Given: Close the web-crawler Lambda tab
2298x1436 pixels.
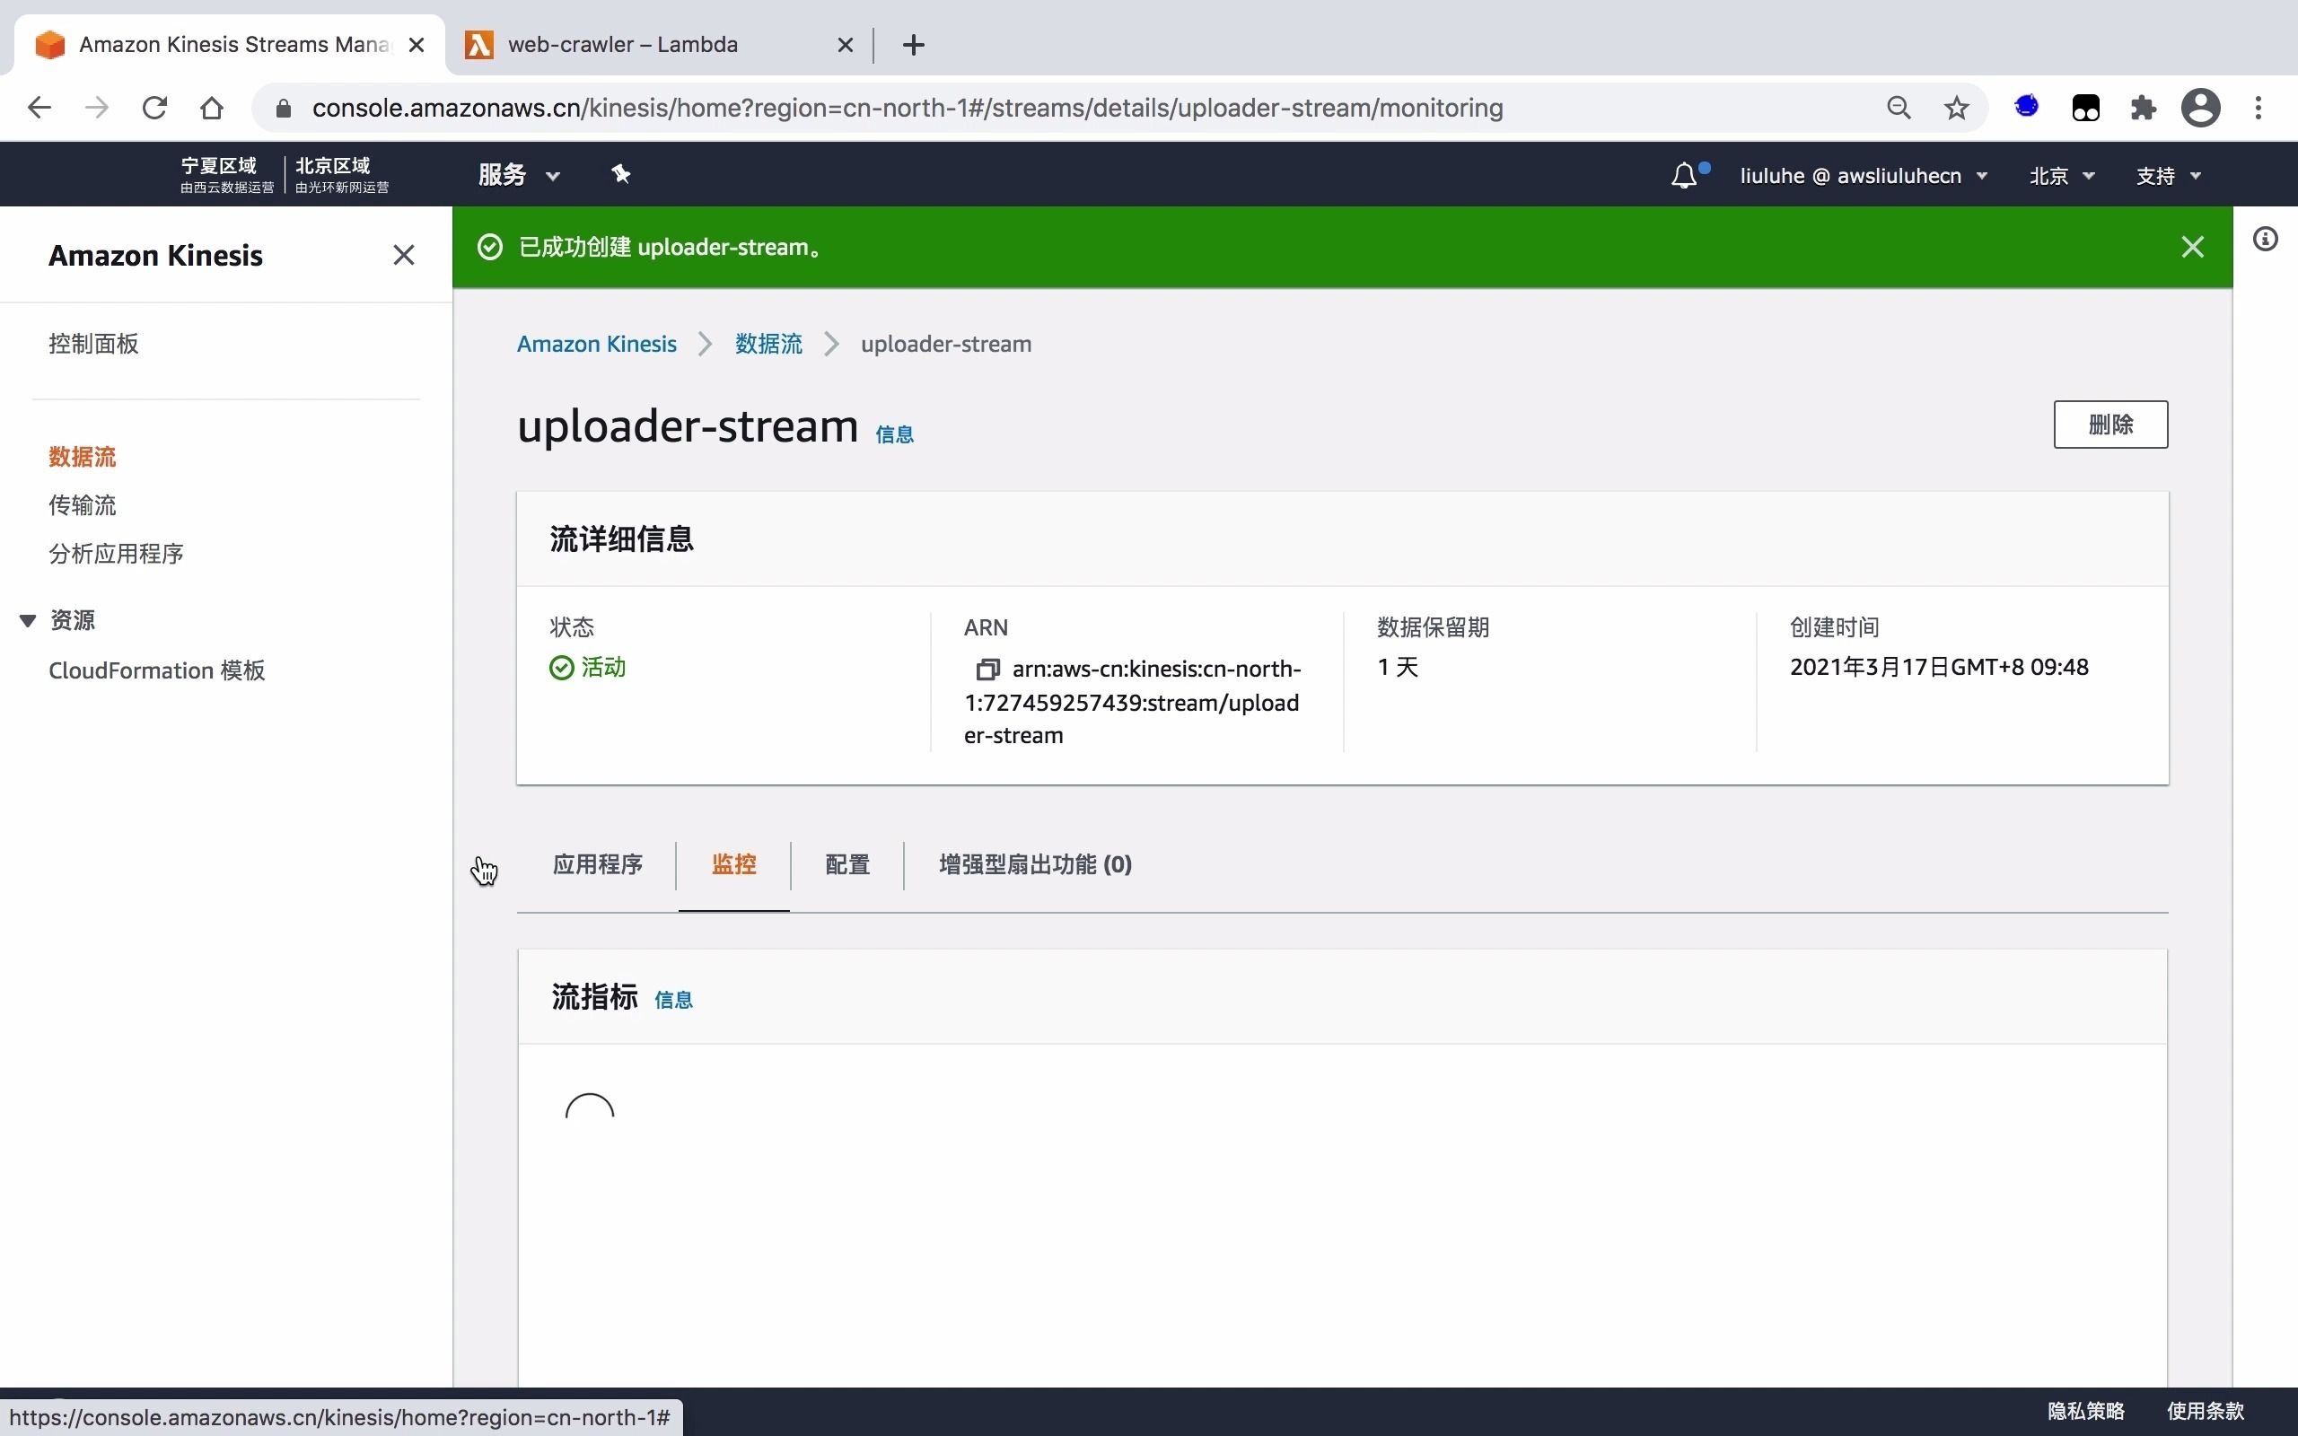Looking at the screenshot, I should coord(845,45).
